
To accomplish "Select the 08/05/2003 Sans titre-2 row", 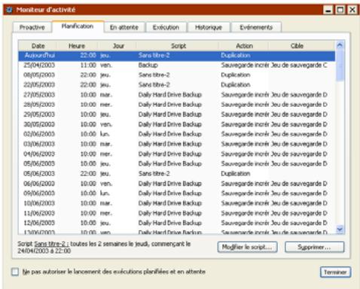I will point(177,75).
